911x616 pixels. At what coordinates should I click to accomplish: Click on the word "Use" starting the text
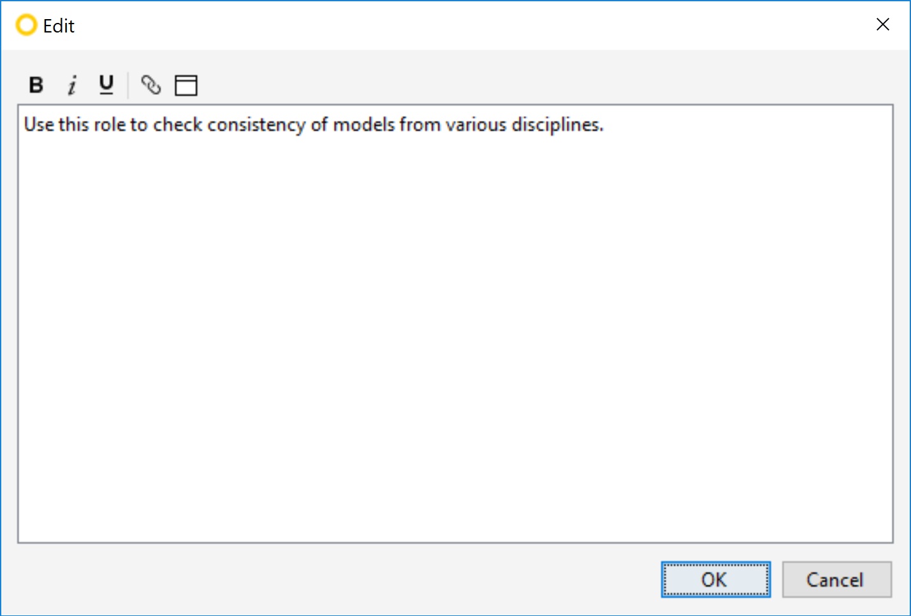pyautogui.click(x=39, y=124)
